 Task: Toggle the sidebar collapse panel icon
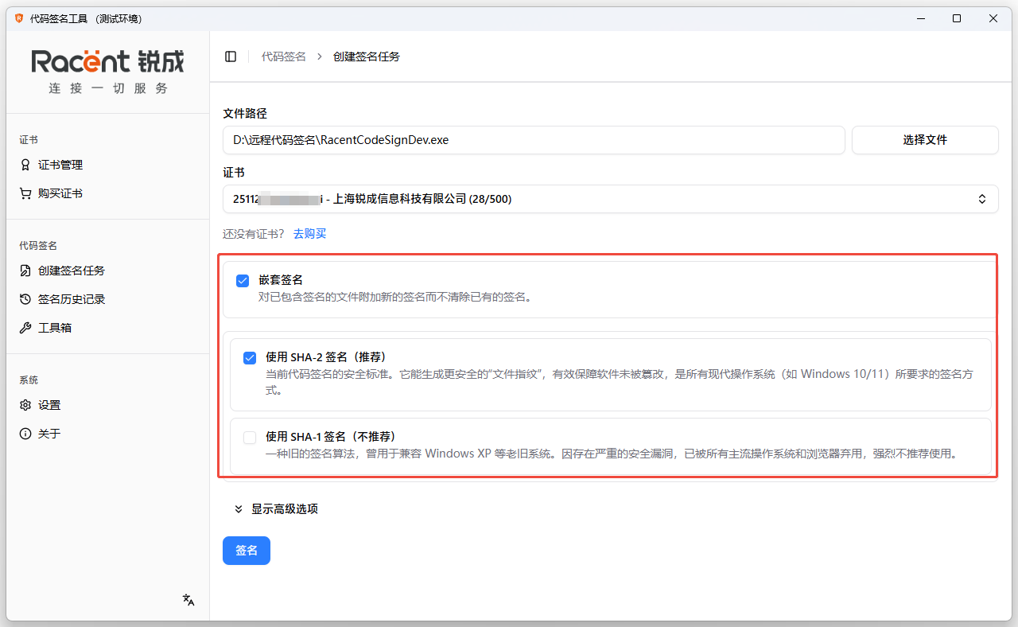pyautogui.click(x=231, y=56)
